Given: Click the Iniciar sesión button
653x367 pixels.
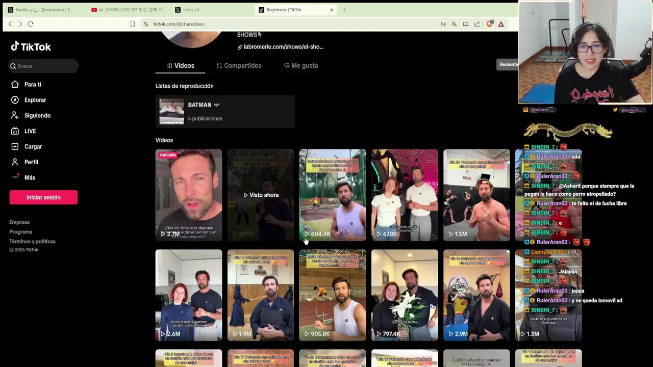Looking at the screenshot, I should click(x=43, y=197).
